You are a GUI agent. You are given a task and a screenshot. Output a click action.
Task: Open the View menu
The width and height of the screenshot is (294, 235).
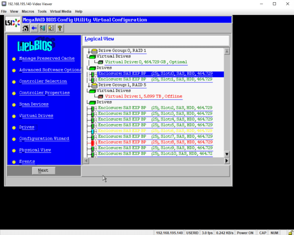pos(14,11)
